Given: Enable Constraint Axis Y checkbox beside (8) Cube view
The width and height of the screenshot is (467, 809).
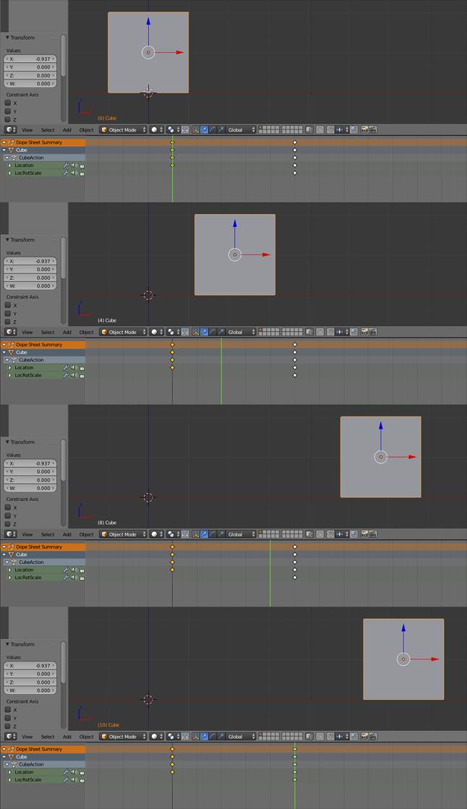Looking at the screenshot, I should tap(8, 515).
